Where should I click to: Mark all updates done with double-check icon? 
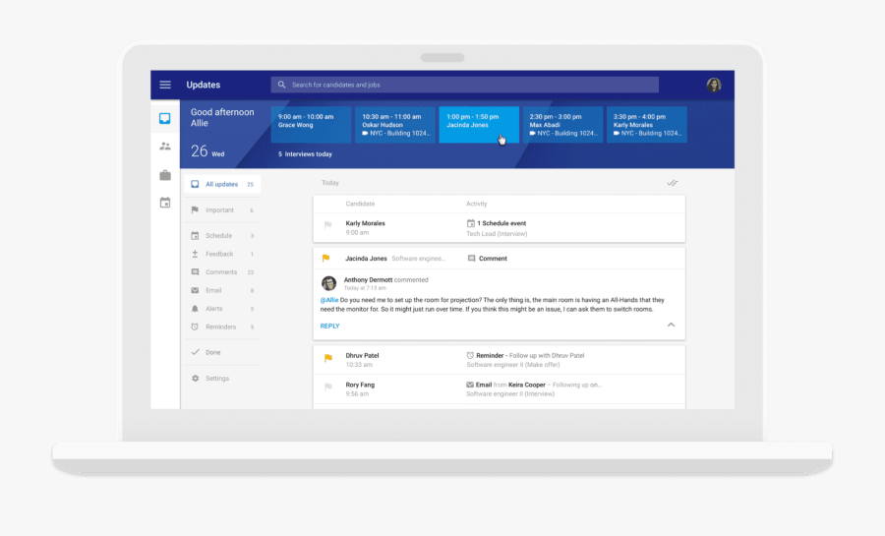point(672,183)
